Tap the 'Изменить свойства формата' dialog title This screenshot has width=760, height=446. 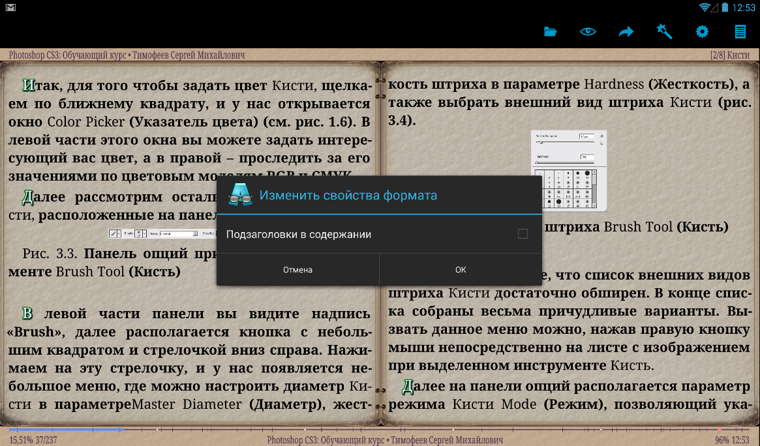click(348, 195)
